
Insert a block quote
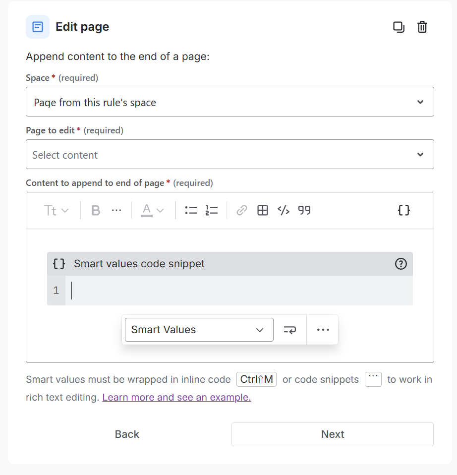[x=304, y=210]
